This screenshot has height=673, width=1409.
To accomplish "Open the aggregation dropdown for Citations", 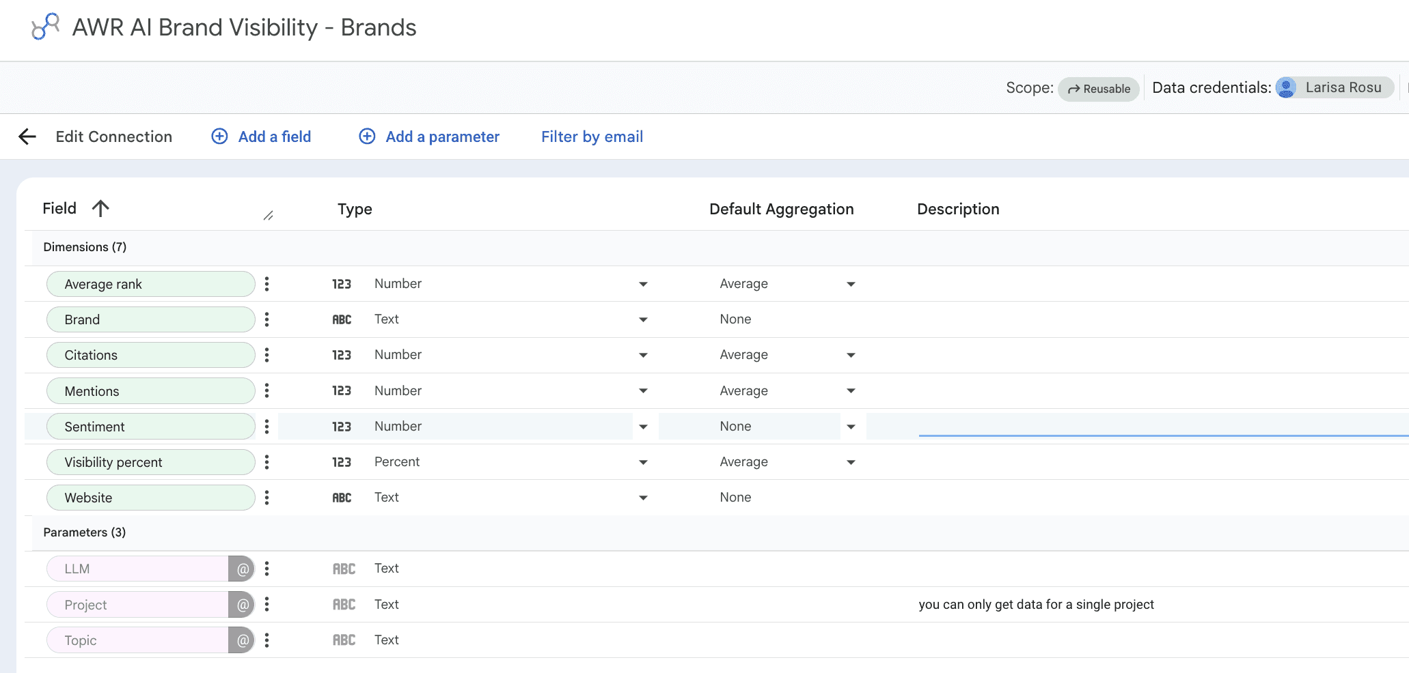I will [x=851, y=355].
